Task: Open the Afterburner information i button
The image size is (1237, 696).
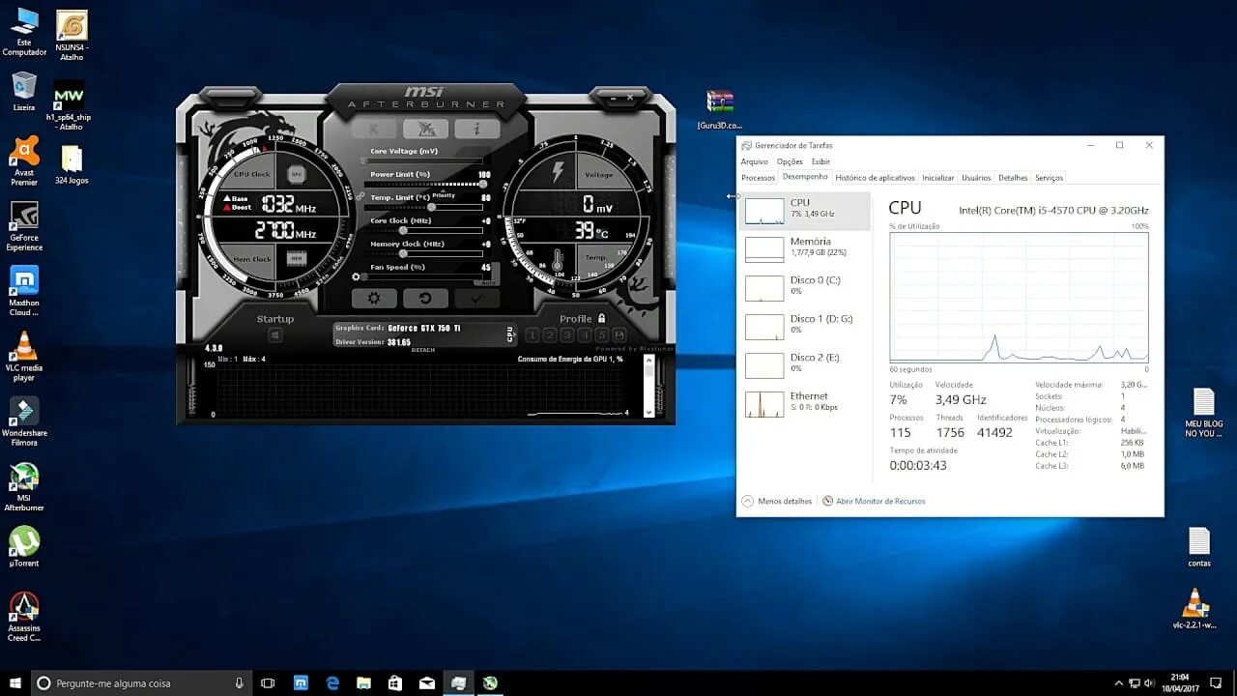Action: (x=476, y=129)
